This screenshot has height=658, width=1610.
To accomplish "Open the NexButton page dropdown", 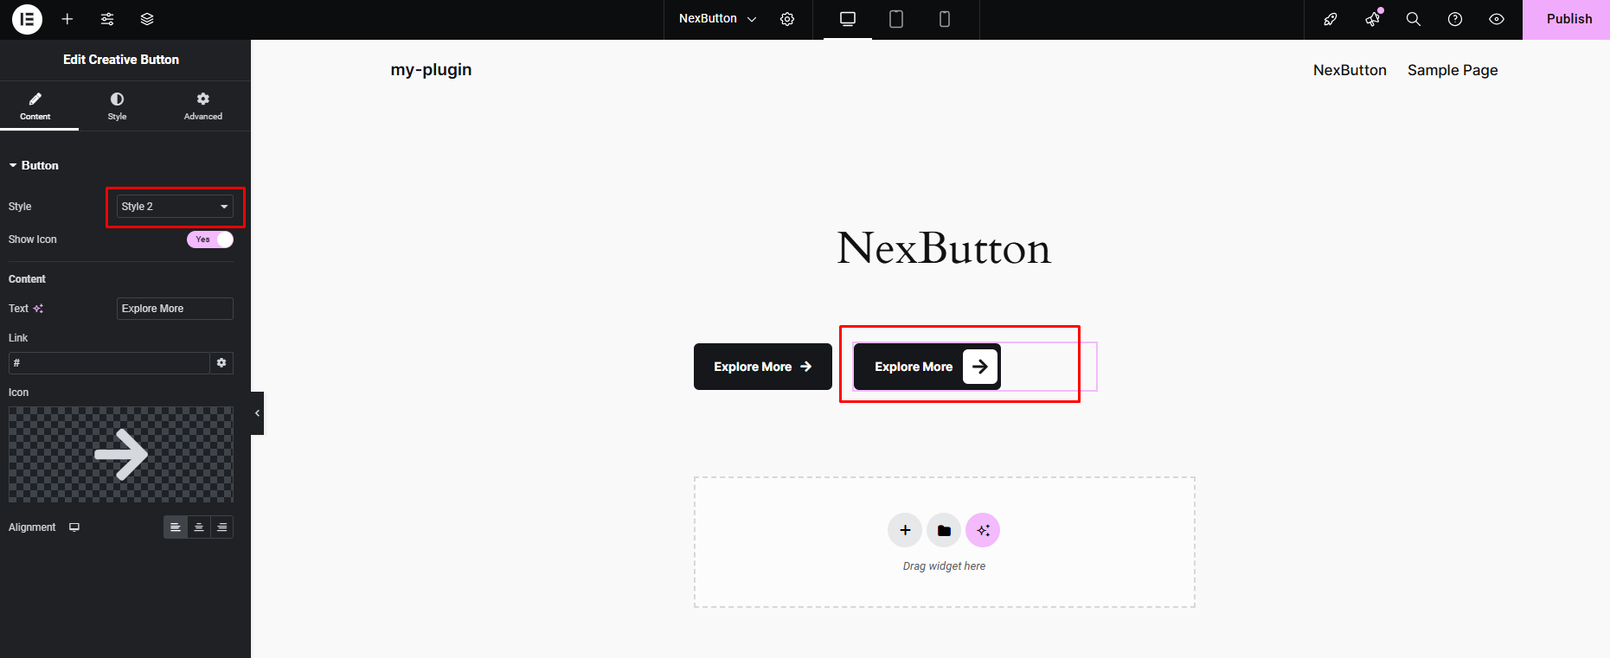I will tap(717, 19).
